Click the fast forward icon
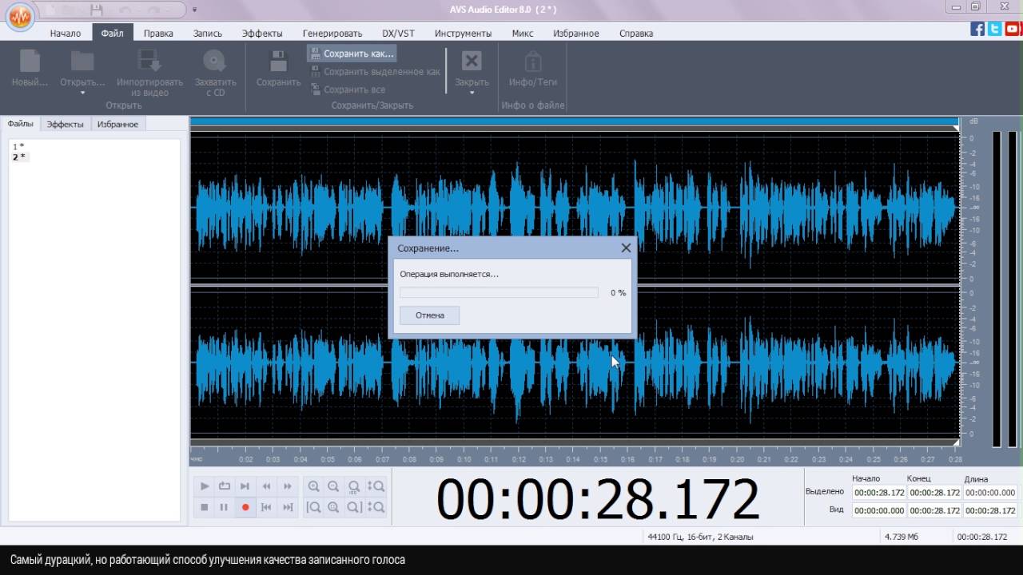 [288, 486]
